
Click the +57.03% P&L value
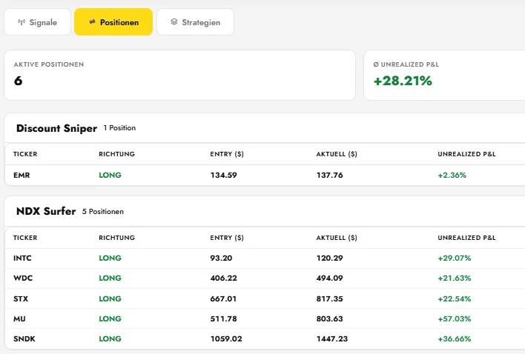(455, 319)
